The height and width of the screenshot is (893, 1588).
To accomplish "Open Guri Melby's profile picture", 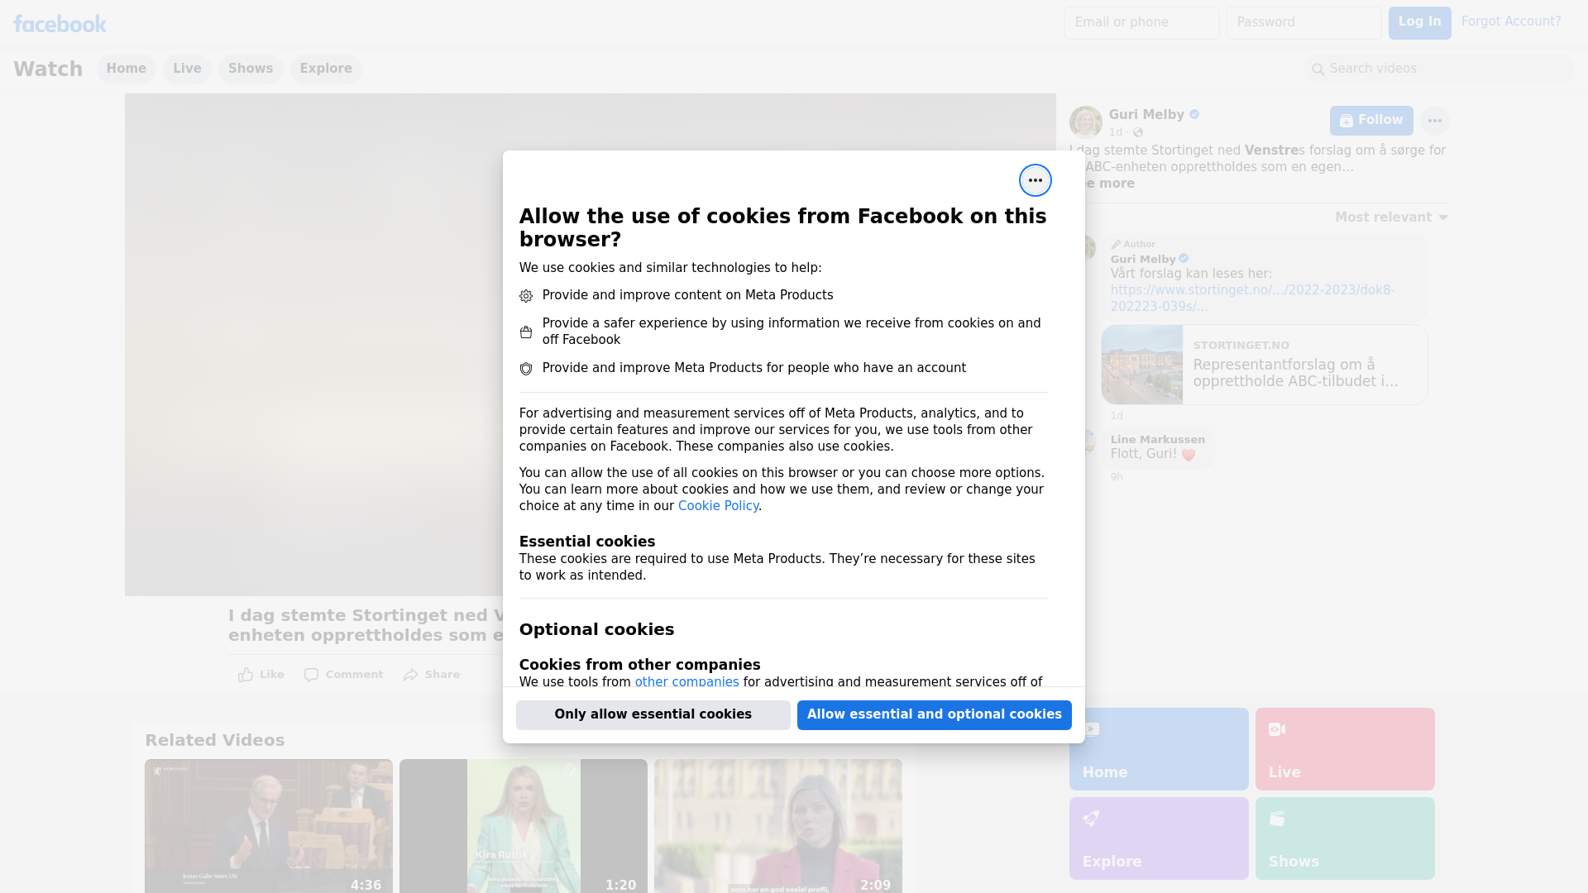I will [1085, 122].
